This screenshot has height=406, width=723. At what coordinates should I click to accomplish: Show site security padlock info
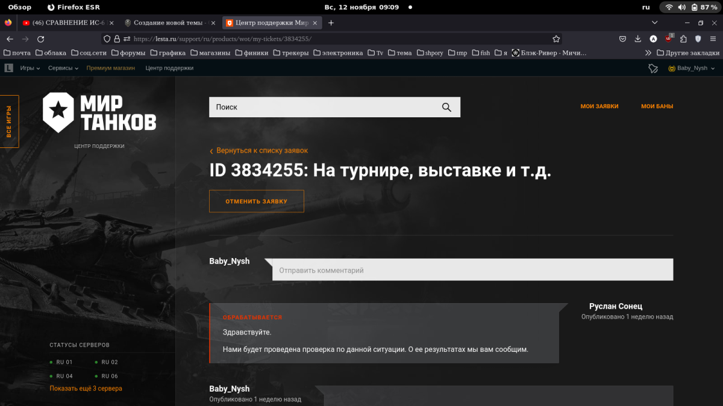[117, 38]
